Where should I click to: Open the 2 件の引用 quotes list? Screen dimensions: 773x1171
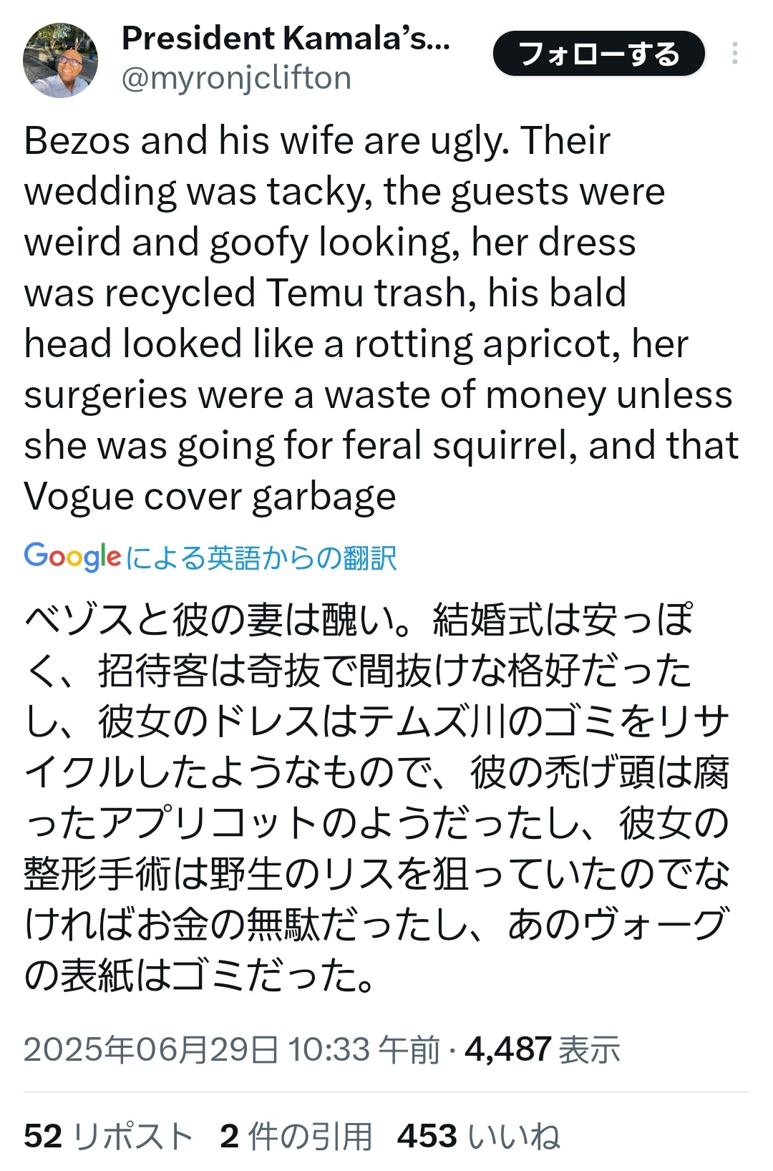[296, 1136]
